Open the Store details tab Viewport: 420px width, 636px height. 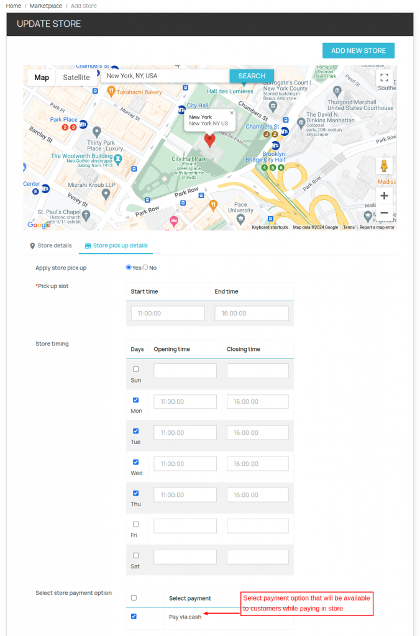pos(50,246)
